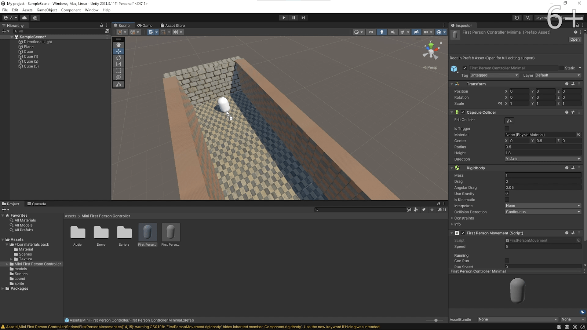Enable the Can Run checkbox

point(507,261)
